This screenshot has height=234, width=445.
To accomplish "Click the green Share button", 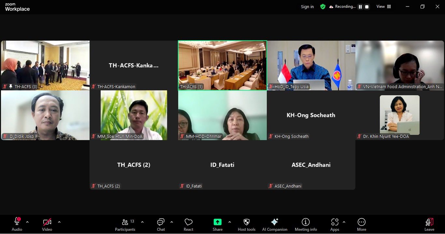I will click(x=217, y=222).
